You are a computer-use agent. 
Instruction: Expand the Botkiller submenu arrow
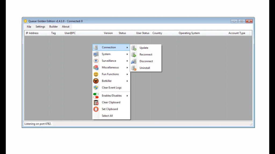coord(127,81)
